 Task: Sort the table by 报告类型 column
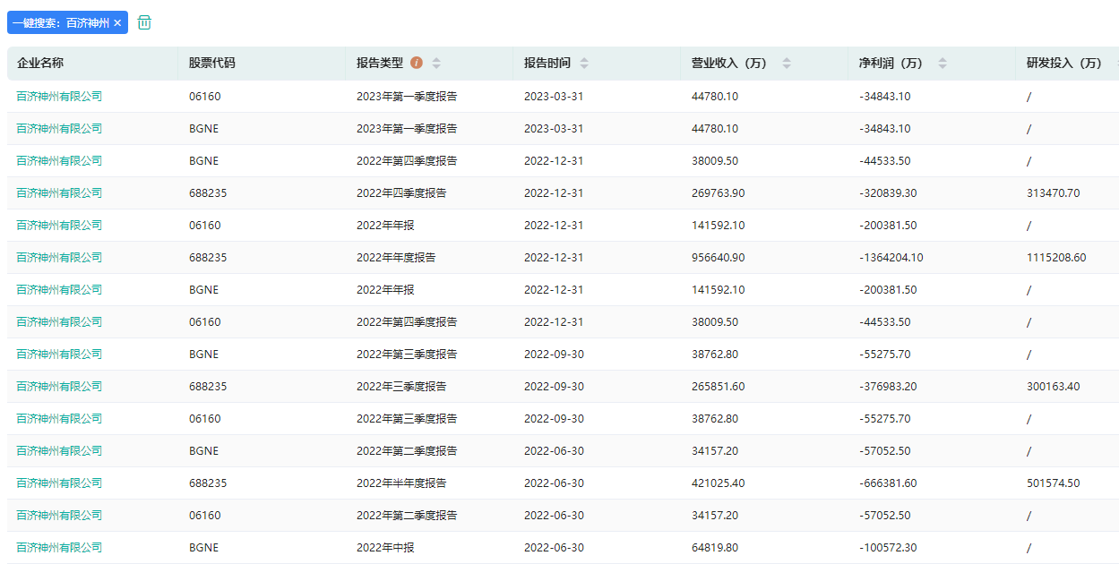point(436,63)
